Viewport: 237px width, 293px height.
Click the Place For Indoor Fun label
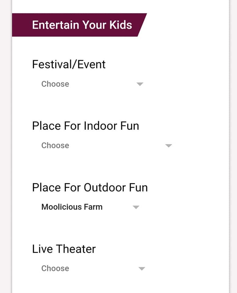pyautogui.click(x=86, y=126)
